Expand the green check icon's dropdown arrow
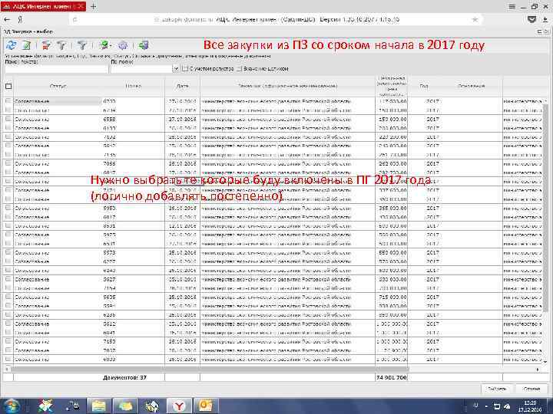553x414 pixels. [x=111, y=46]
